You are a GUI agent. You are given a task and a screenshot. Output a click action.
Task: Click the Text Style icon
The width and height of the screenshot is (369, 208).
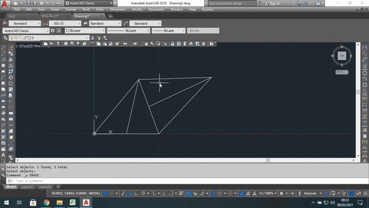coord(5,23)
